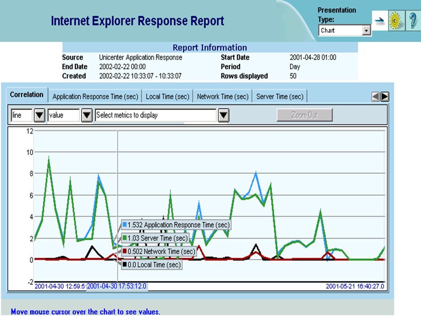Click the green Server Time legend swatch

click(125, 237)
